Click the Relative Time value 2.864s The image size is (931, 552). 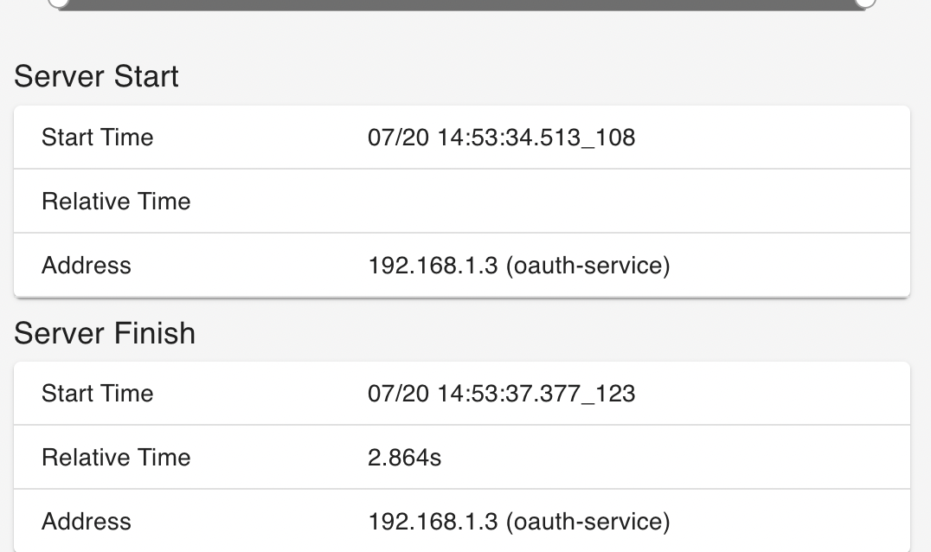pos(403,457)
